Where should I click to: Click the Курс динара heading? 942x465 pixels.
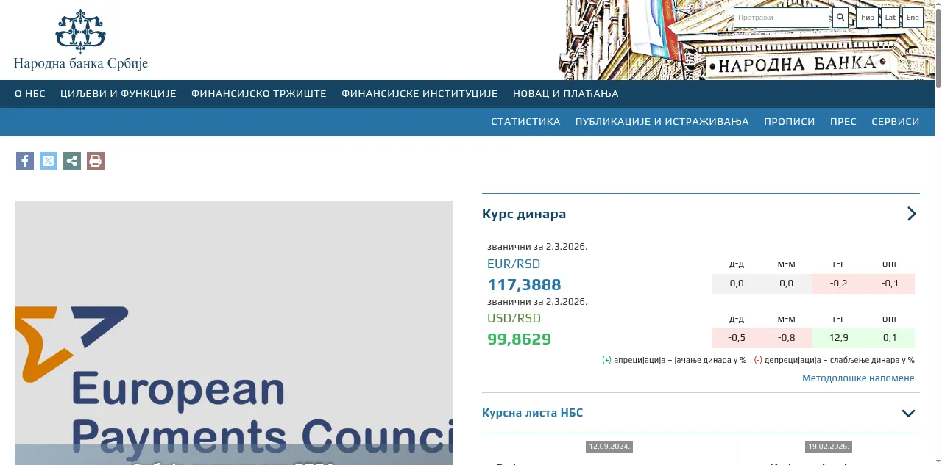coord(524,215)
